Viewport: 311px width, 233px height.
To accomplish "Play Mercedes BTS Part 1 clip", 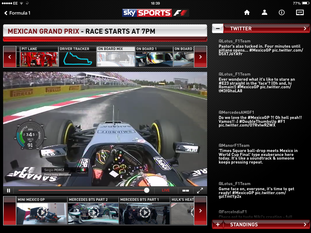I will click(x=145, y=211).
